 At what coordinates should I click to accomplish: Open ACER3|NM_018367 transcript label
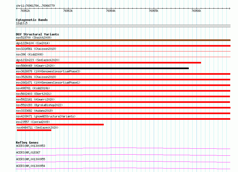coord(28,152)
